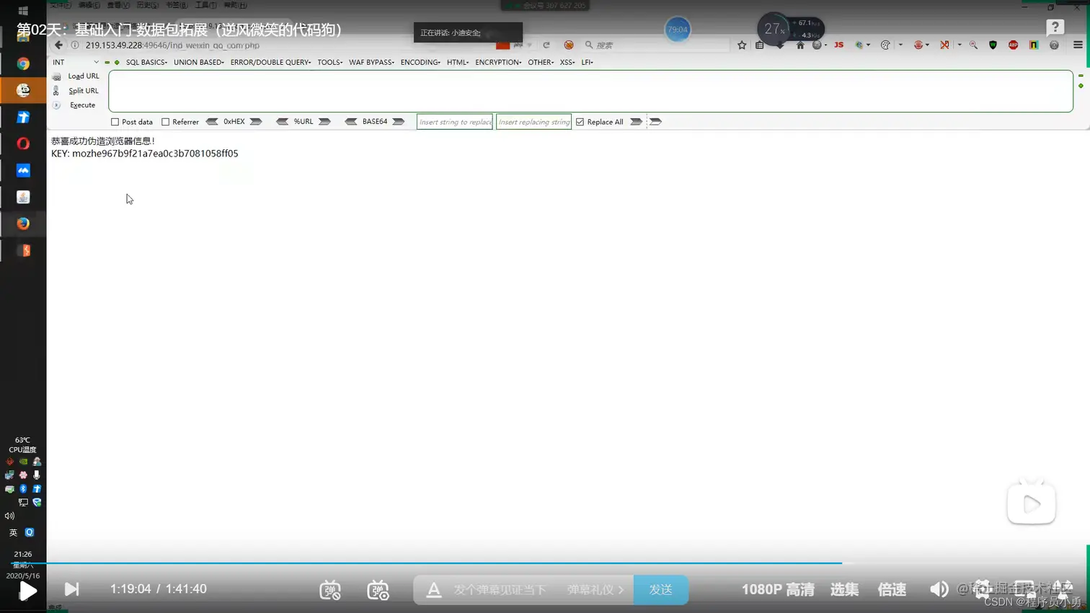1090x613 pixels.
Task: Reload the page with refresh icon
Action: coord(546,45)
